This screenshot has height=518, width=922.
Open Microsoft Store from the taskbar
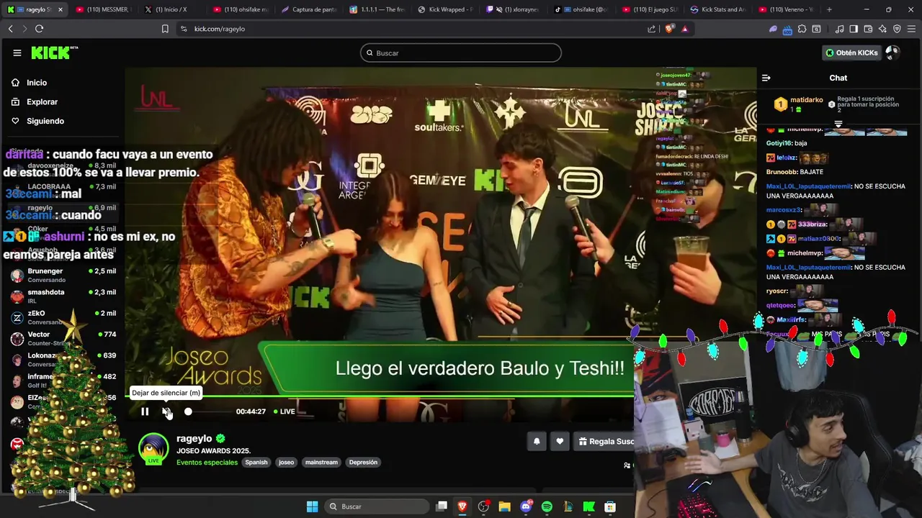(x=610, y=506)
